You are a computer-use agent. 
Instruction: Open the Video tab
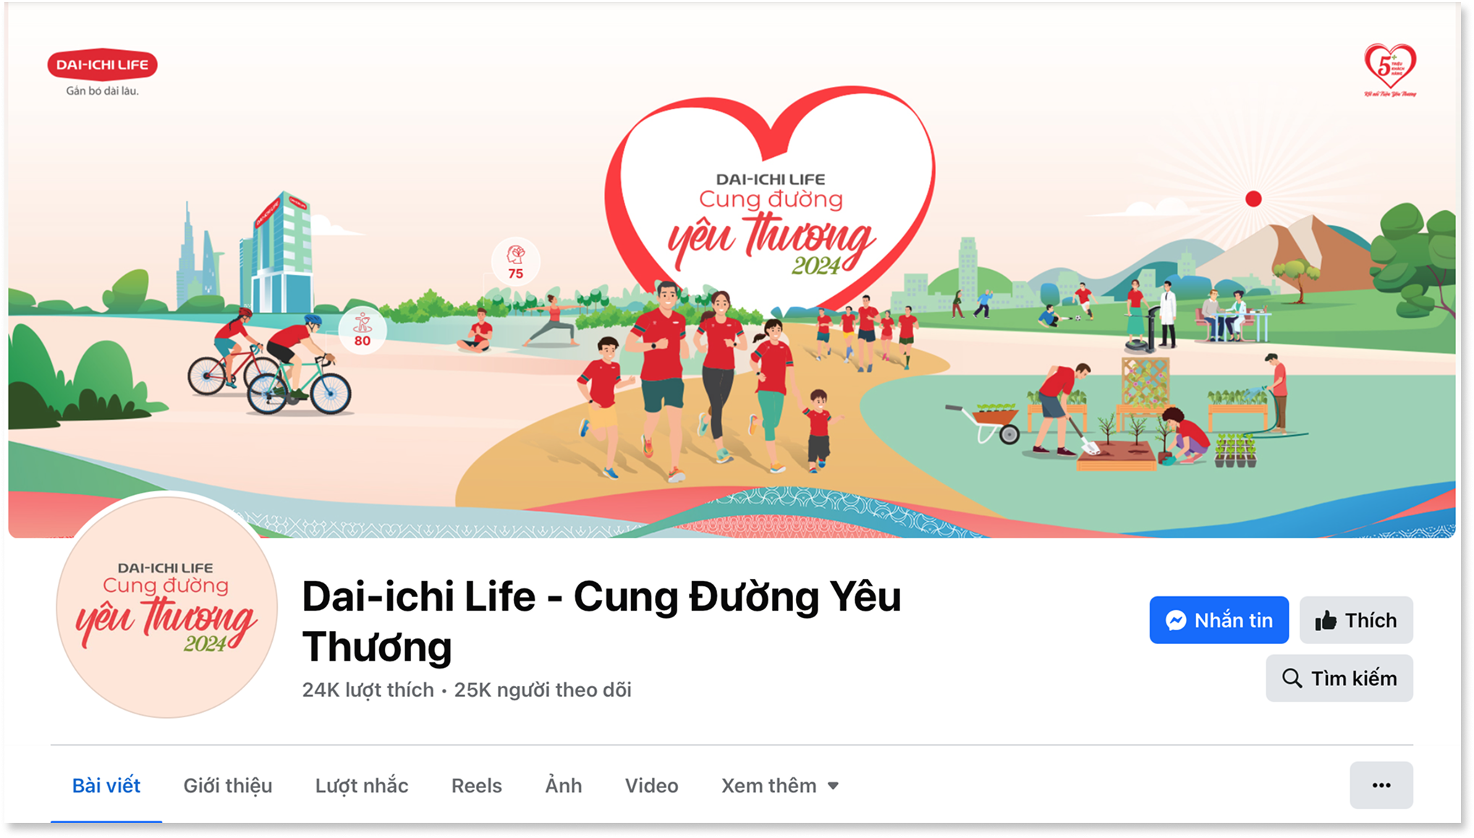pos(652,786)
